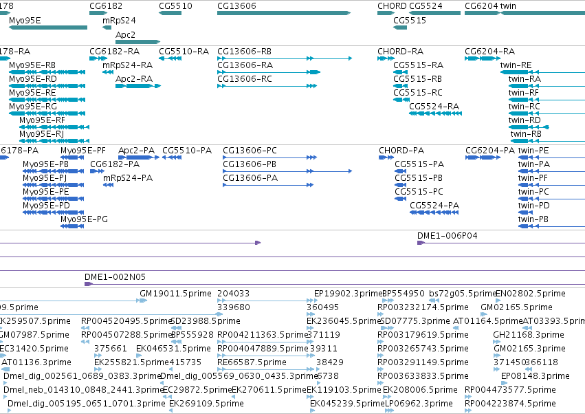The width and height of the screenshot is (585, 414).
Task: Select the Apc2 gene label
Action: click(125, 35)
